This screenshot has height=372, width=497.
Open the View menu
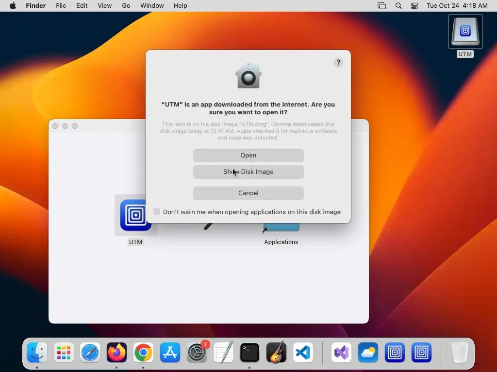tap(105, 6)
